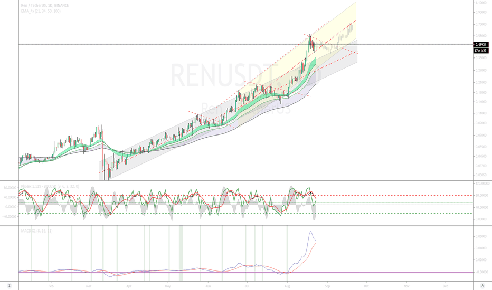Click the 0.21000 price axis label

point(481,82)
